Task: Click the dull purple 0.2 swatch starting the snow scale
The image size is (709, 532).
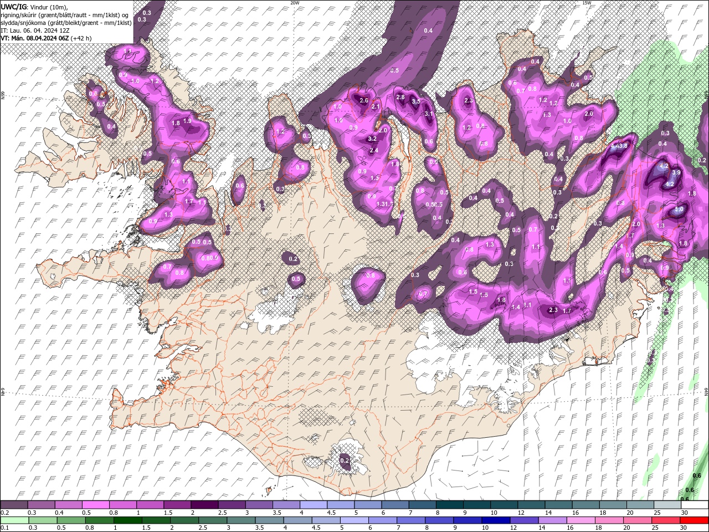Action: coord(14,505)
